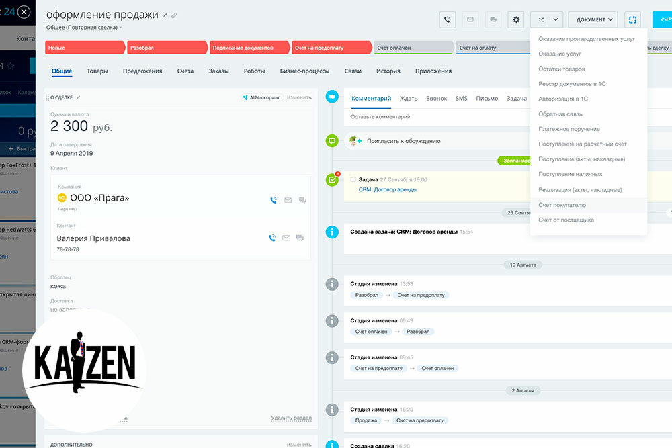This screenshot has width=672, height=448.
Task: Click the phone call icon in top toolbar
Action: [x=447, y=19]
